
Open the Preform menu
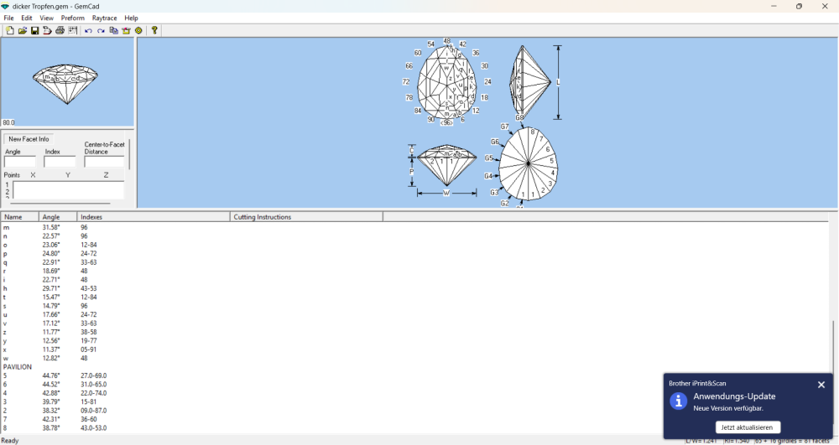[73, 18]
